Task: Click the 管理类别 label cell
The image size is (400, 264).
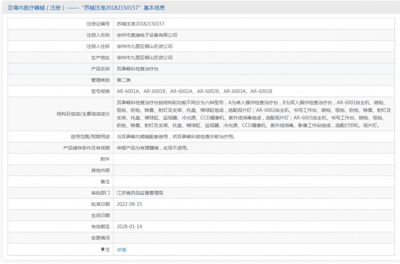Action: point(60,80)
